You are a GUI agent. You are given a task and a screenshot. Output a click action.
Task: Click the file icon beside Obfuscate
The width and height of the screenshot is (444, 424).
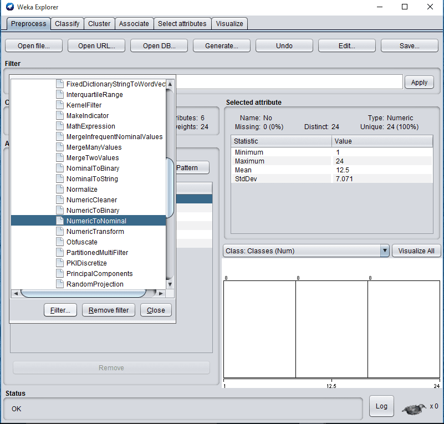pyautogui.click(x=60, y=242)
